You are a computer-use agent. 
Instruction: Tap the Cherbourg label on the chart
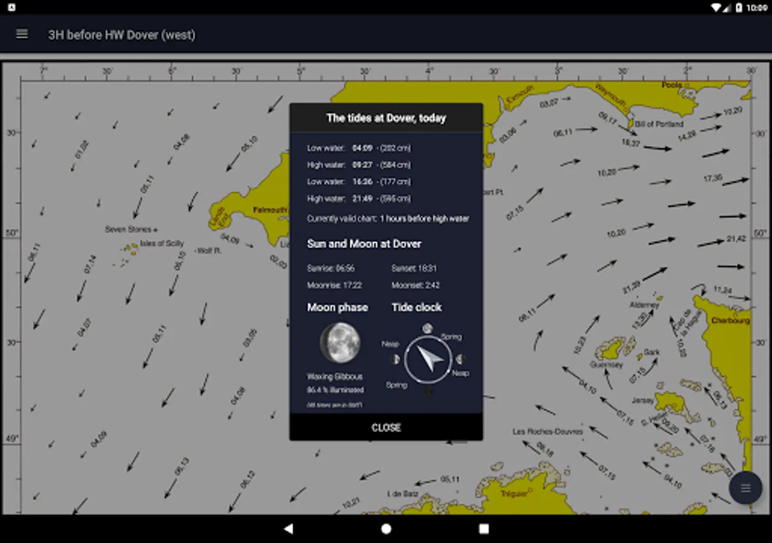[x=731, y=320]
